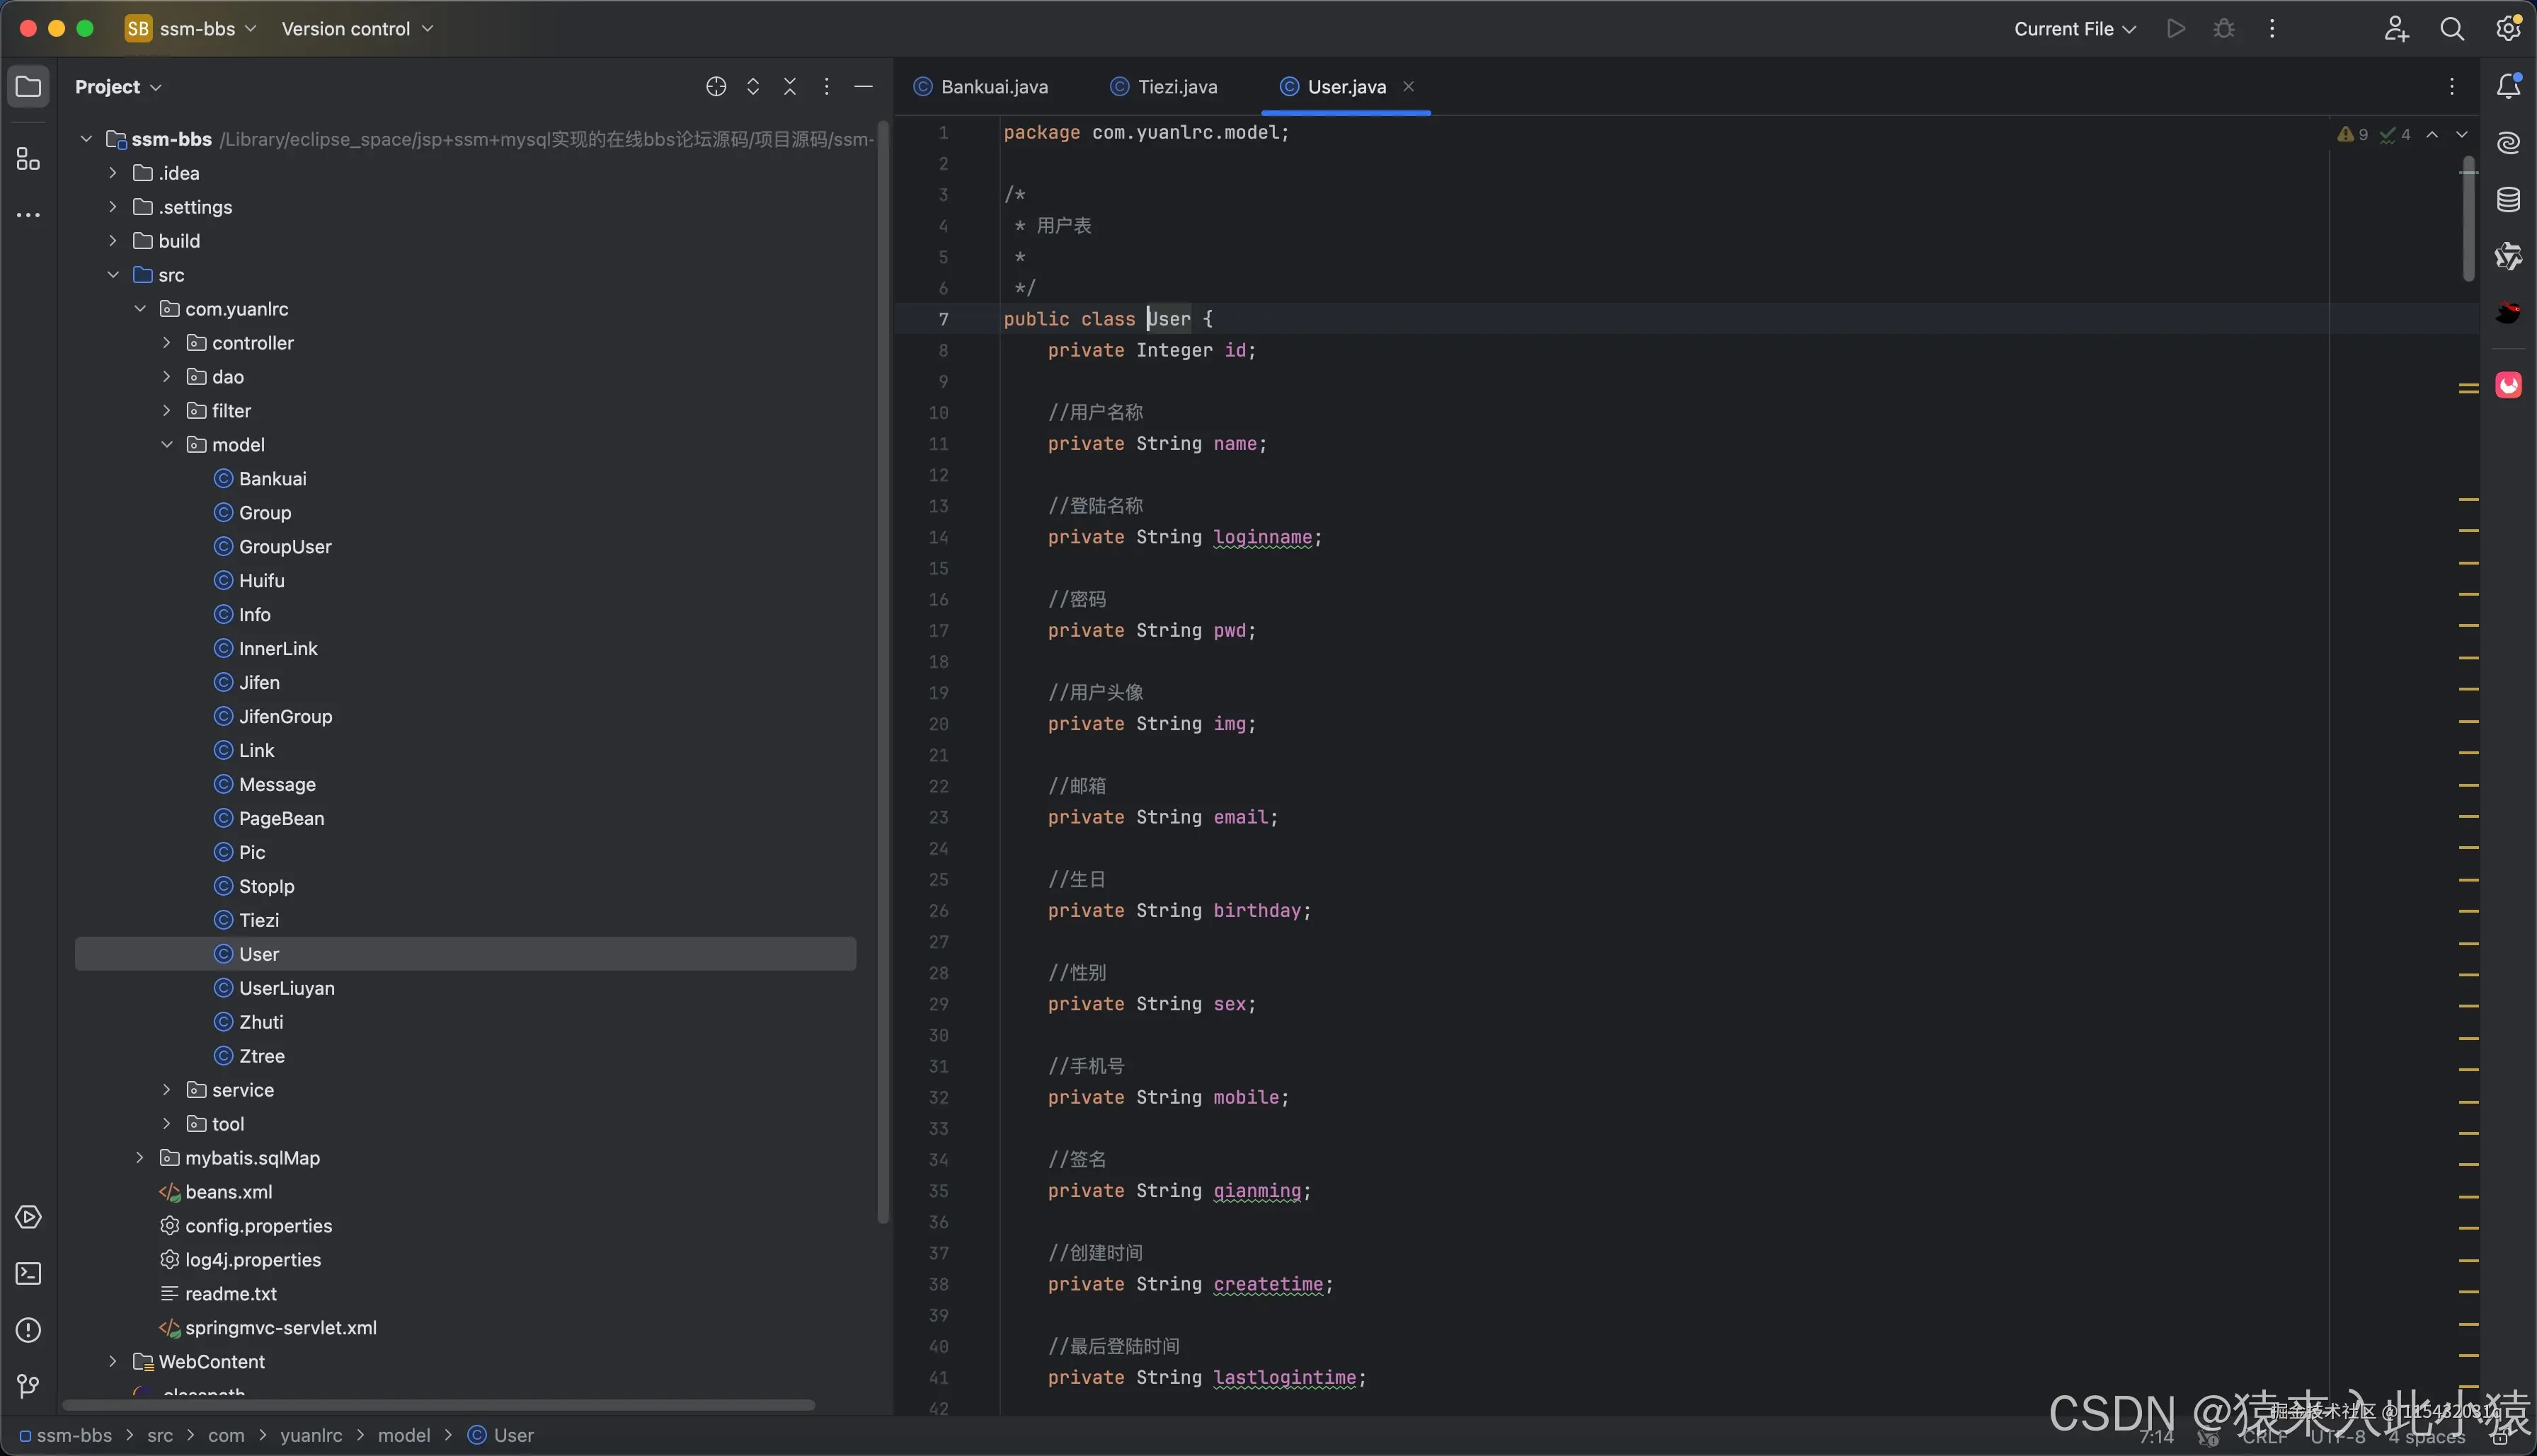
Task: Toggle the Project tool window folder button
Action: (28, 87)
